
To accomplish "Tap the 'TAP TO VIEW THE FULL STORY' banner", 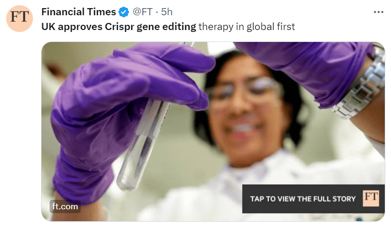I will coord(313,199).
